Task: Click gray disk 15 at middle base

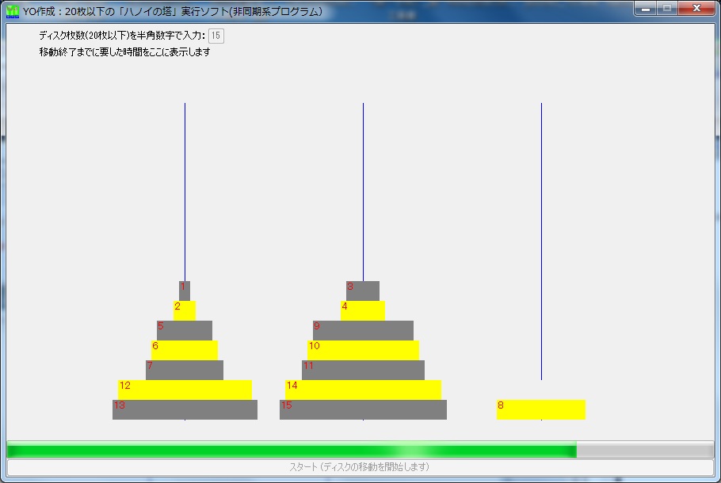Action: click(363, 409)
